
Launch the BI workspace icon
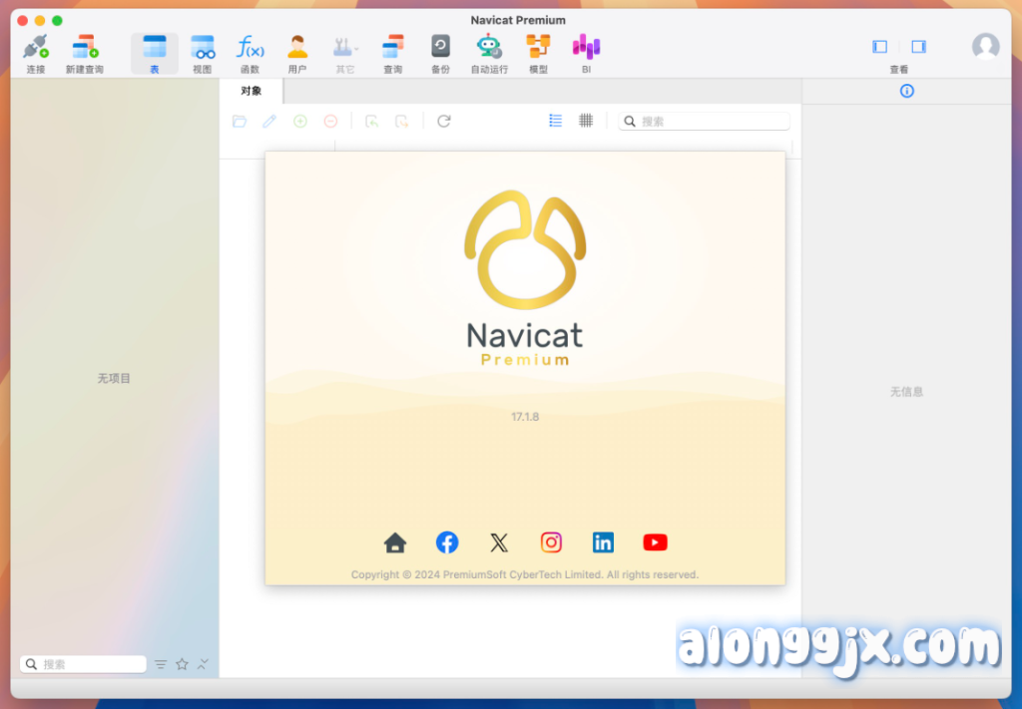pos(586,51)
